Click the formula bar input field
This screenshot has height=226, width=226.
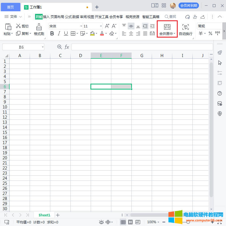[x=142, y=47]
